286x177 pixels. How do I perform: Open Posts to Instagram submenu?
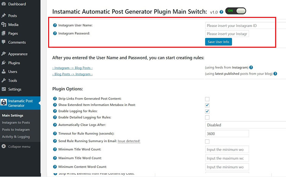pyautogui.click(x=16, y=130)
